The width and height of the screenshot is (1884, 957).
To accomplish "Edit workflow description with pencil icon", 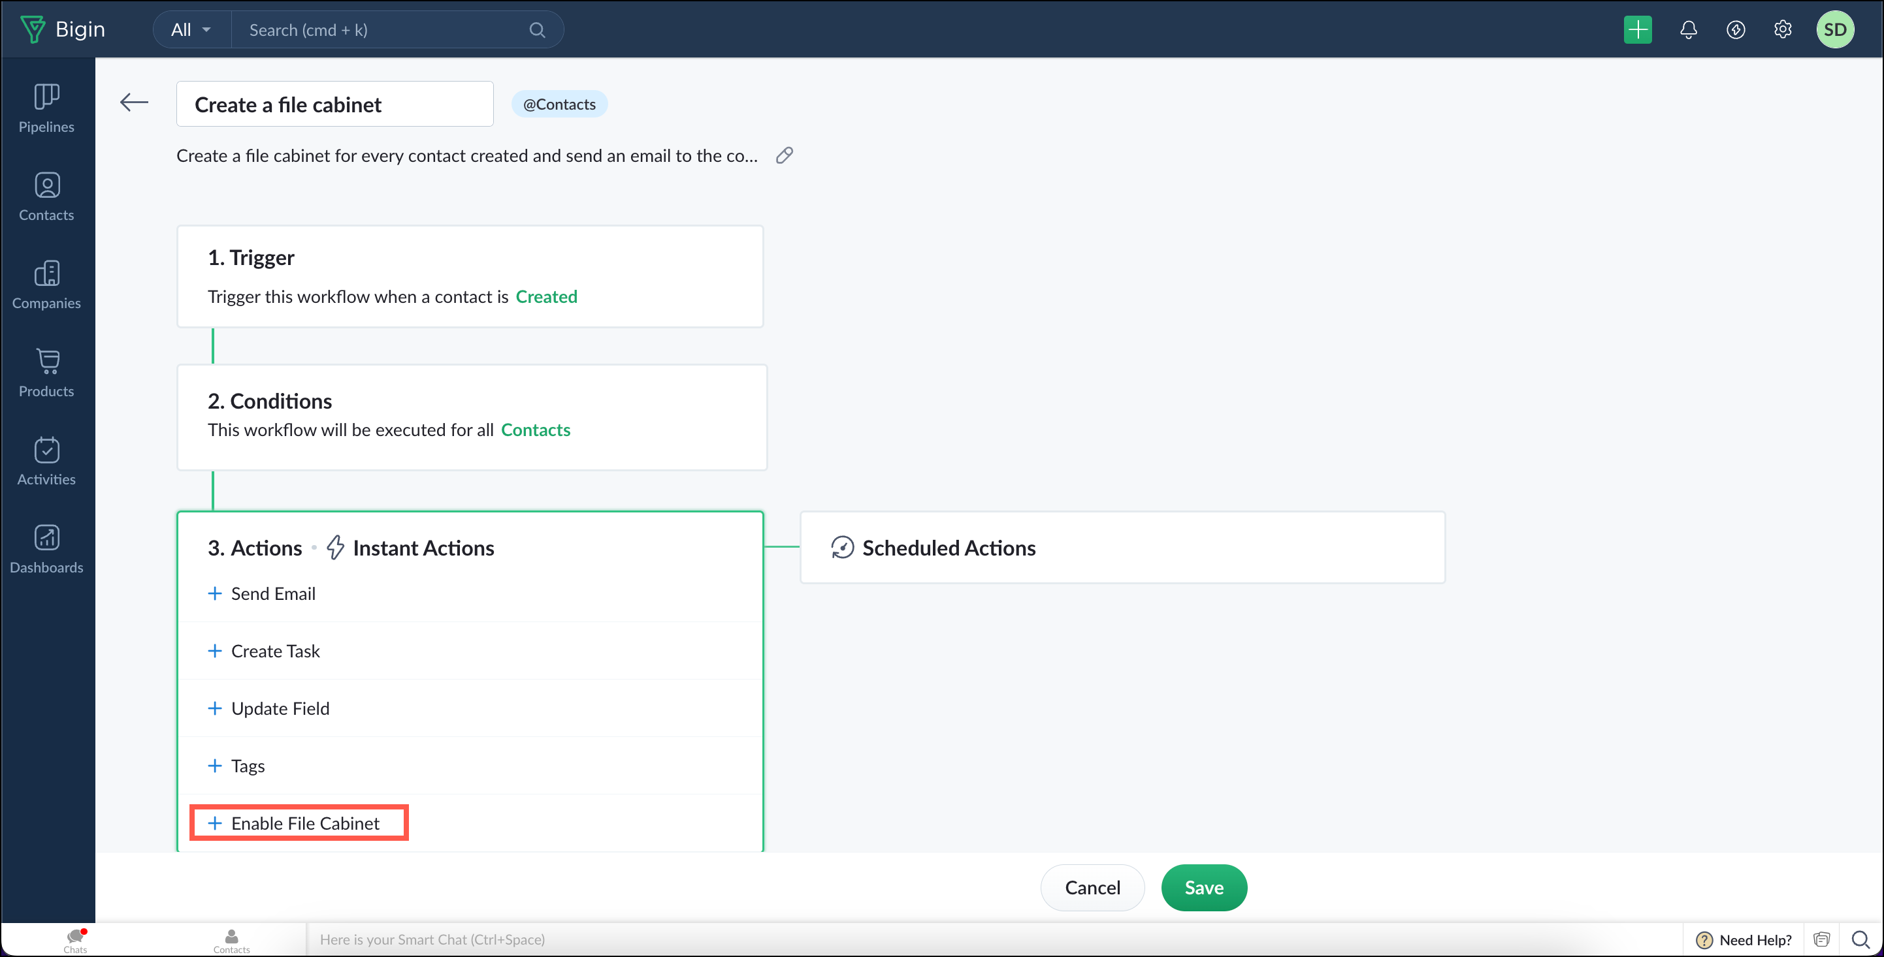I will (784, 156).
